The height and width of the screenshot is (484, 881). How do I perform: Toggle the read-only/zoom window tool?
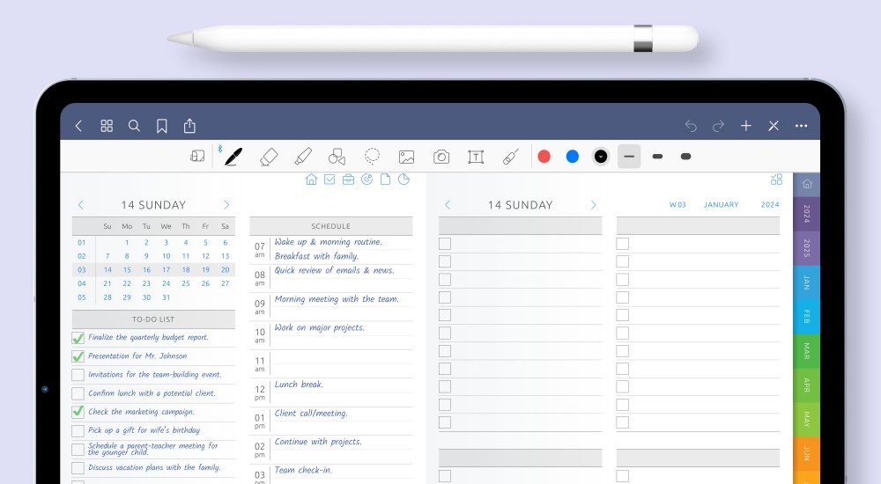tap(197, 156)
